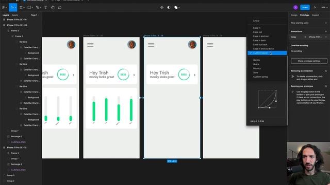Switch to the Assets tab
The image size is (330, 185).
point(15,15)
